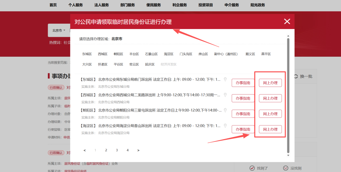Click the 居民身份证（含临时居民身份证）业务 link

click(91, 163)
